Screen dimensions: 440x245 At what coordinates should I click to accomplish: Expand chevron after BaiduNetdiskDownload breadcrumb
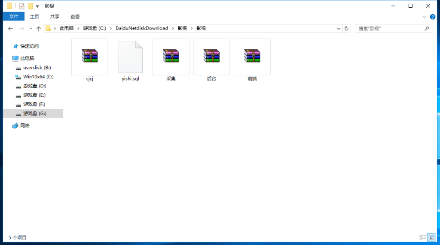coord(173,29)
